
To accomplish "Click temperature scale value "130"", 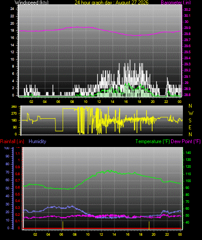I will (188, 160).
